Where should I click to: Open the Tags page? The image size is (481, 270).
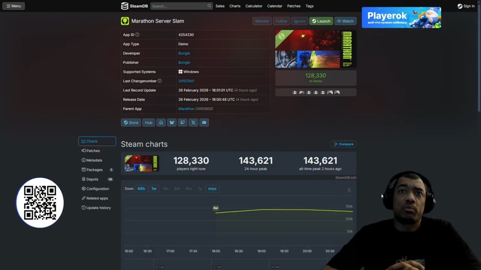(310, 6)
